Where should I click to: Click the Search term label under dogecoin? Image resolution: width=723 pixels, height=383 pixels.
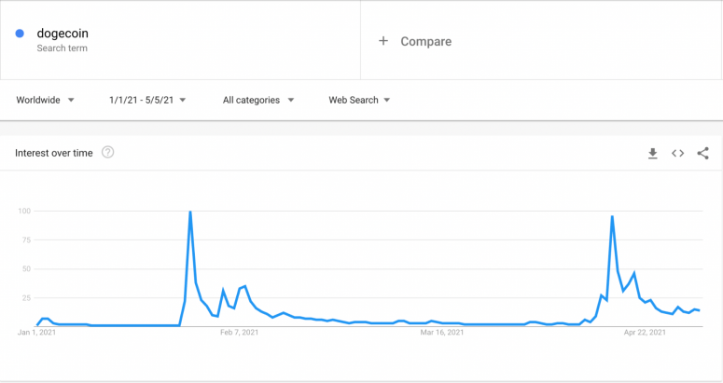[x=62, y=48]
